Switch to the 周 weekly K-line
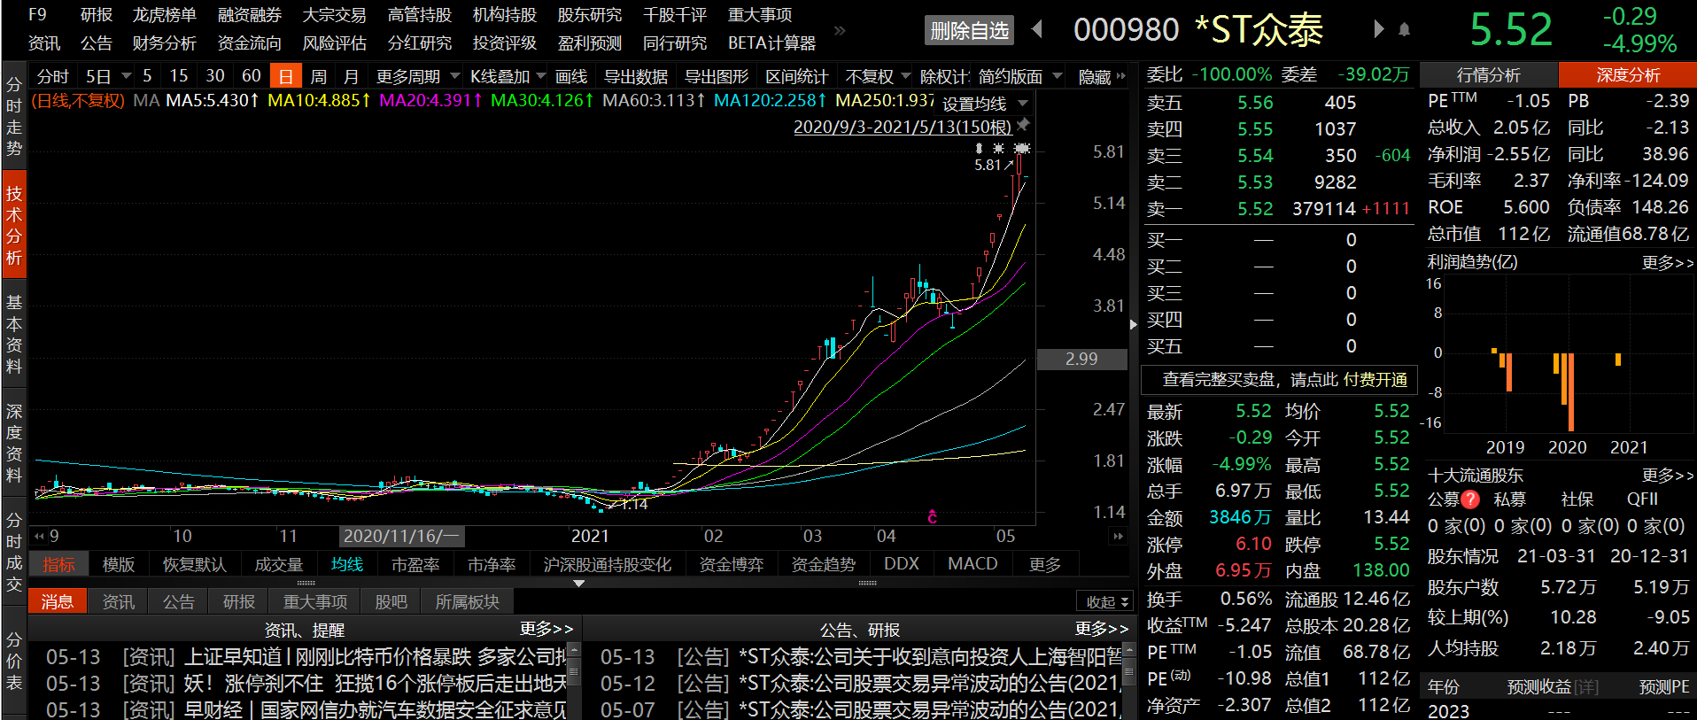 tap(319, 76)
